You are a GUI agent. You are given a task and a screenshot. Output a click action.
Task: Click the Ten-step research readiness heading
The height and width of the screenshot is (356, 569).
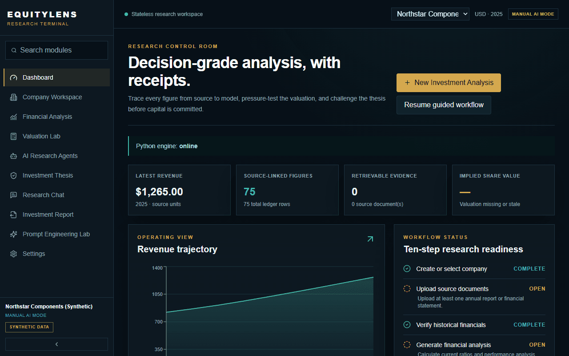point(463,249)
